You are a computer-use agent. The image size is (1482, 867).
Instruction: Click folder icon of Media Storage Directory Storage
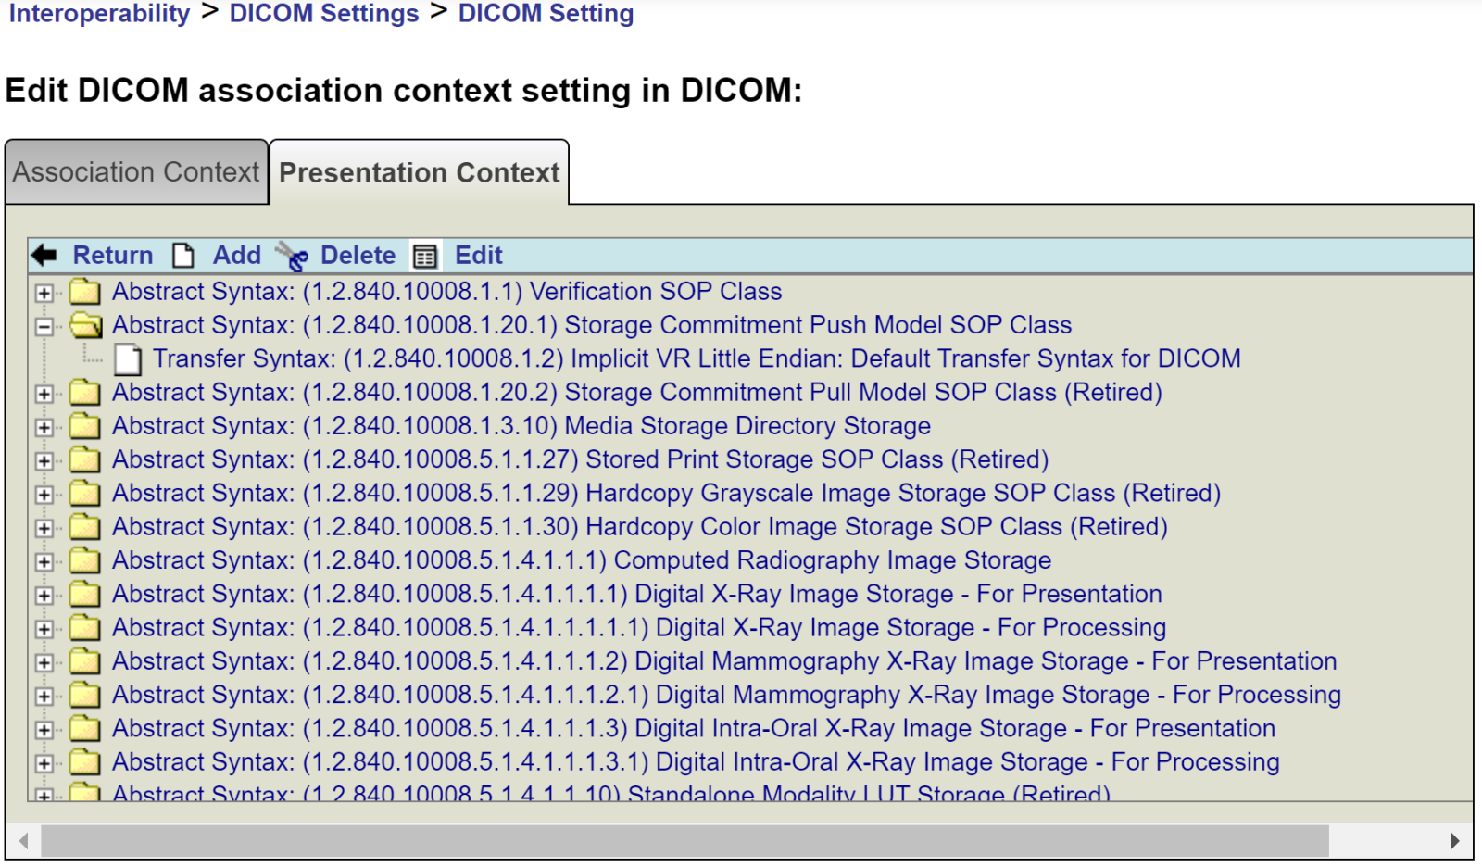pyautogui.click(x=84, y=426)
